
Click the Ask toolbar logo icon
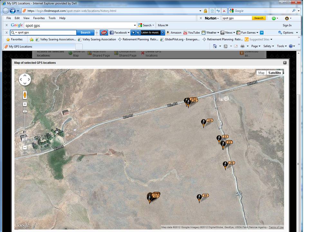pyautogui.click(x=104, y=33)
